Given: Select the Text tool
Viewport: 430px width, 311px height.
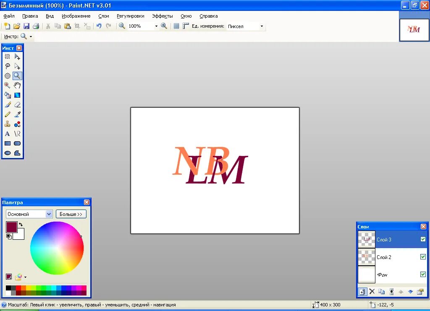Looking at the screenshot, I should coord(8,134).
